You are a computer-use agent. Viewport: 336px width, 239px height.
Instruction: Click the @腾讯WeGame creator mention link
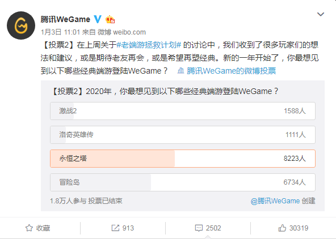[x=275, y=201]
